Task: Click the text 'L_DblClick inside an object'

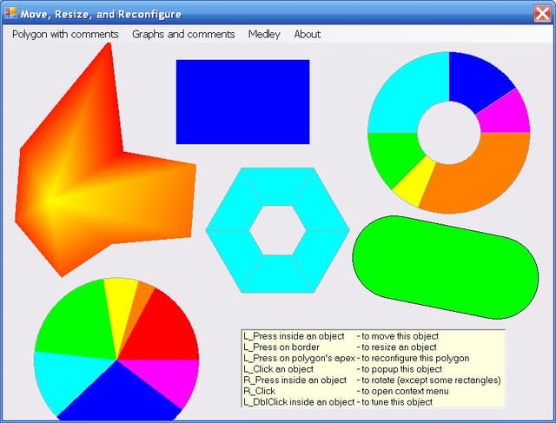Action: (299, 402)
